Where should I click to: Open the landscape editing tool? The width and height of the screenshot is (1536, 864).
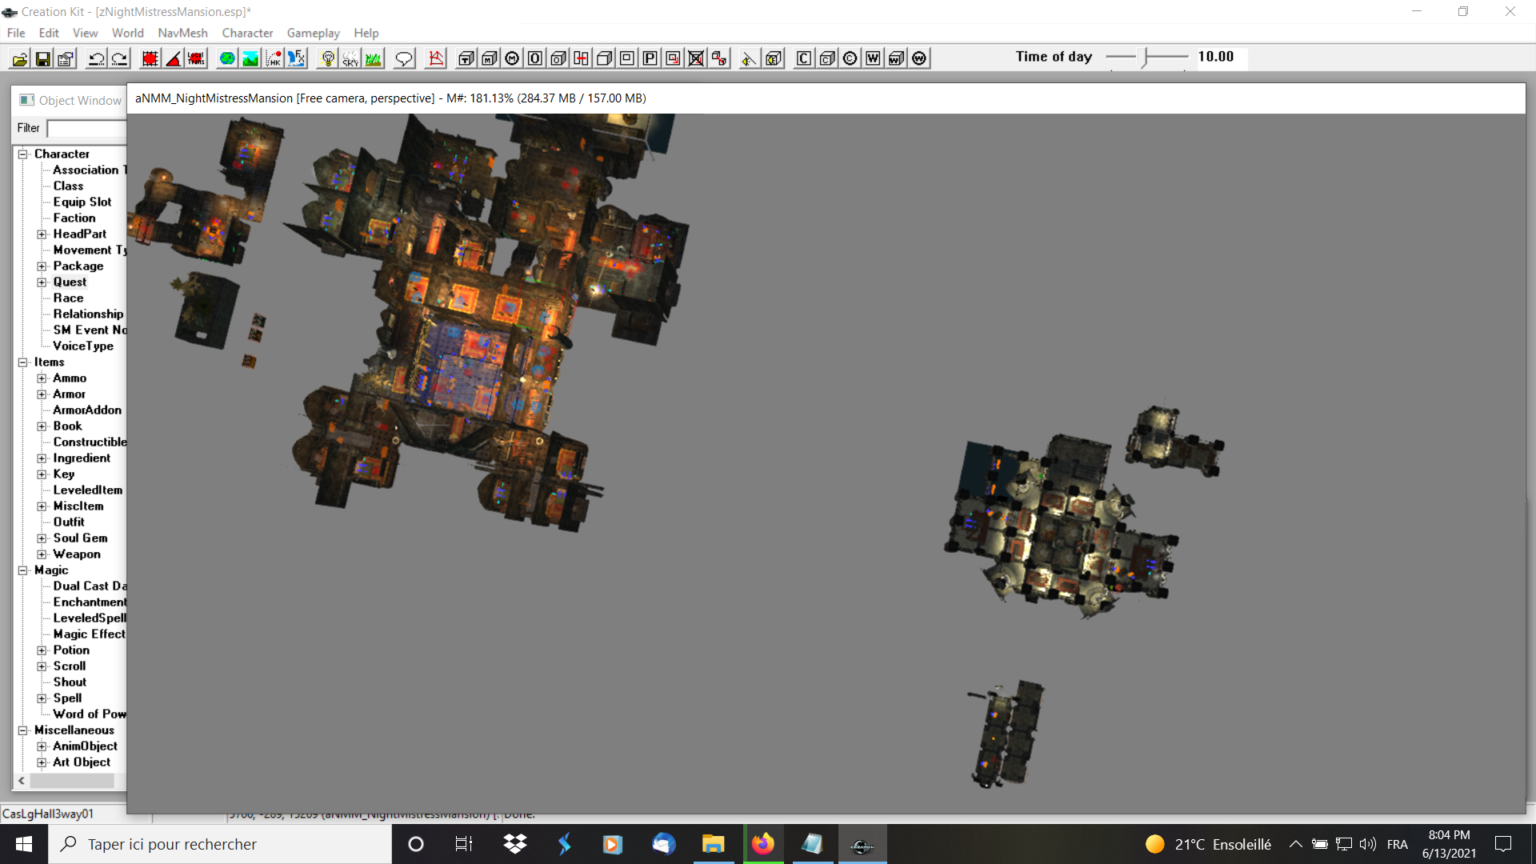250,58
